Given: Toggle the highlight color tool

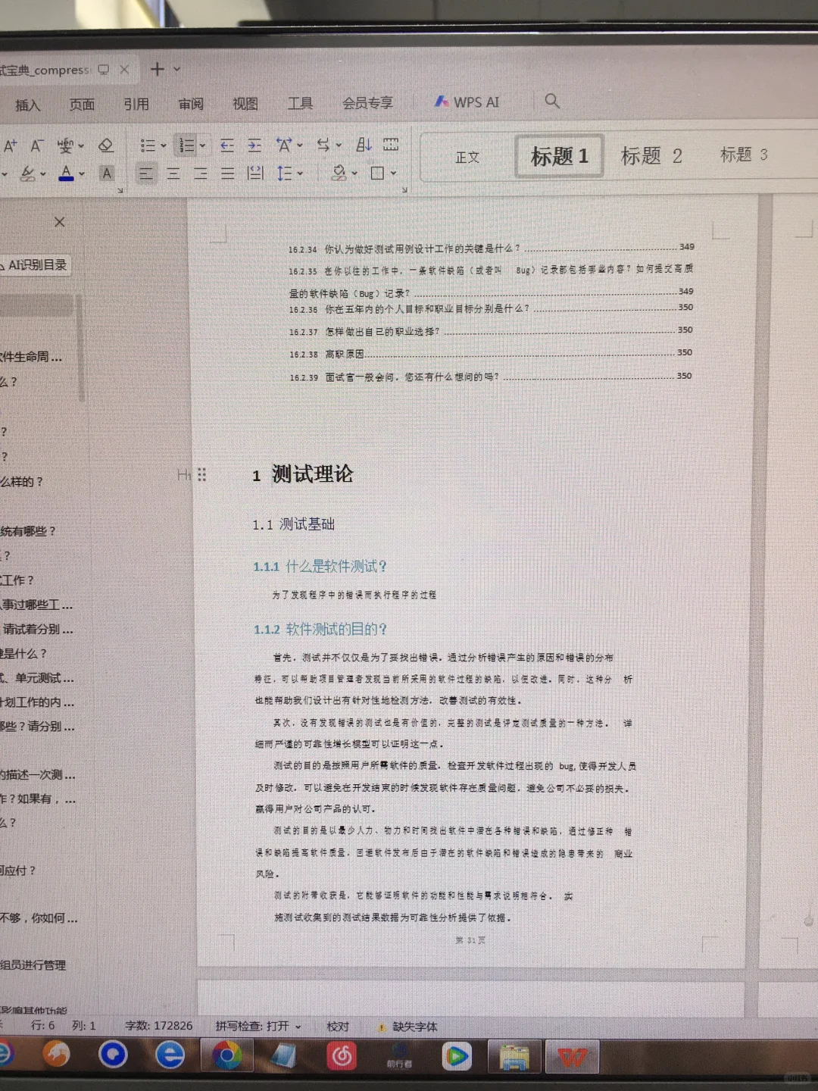Looking at the screenshot, I should (x=27, y=173).
